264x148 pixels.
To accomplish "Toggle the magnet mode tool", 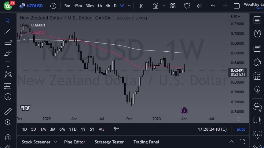I will pyautogui.click(x=8, y=137).
